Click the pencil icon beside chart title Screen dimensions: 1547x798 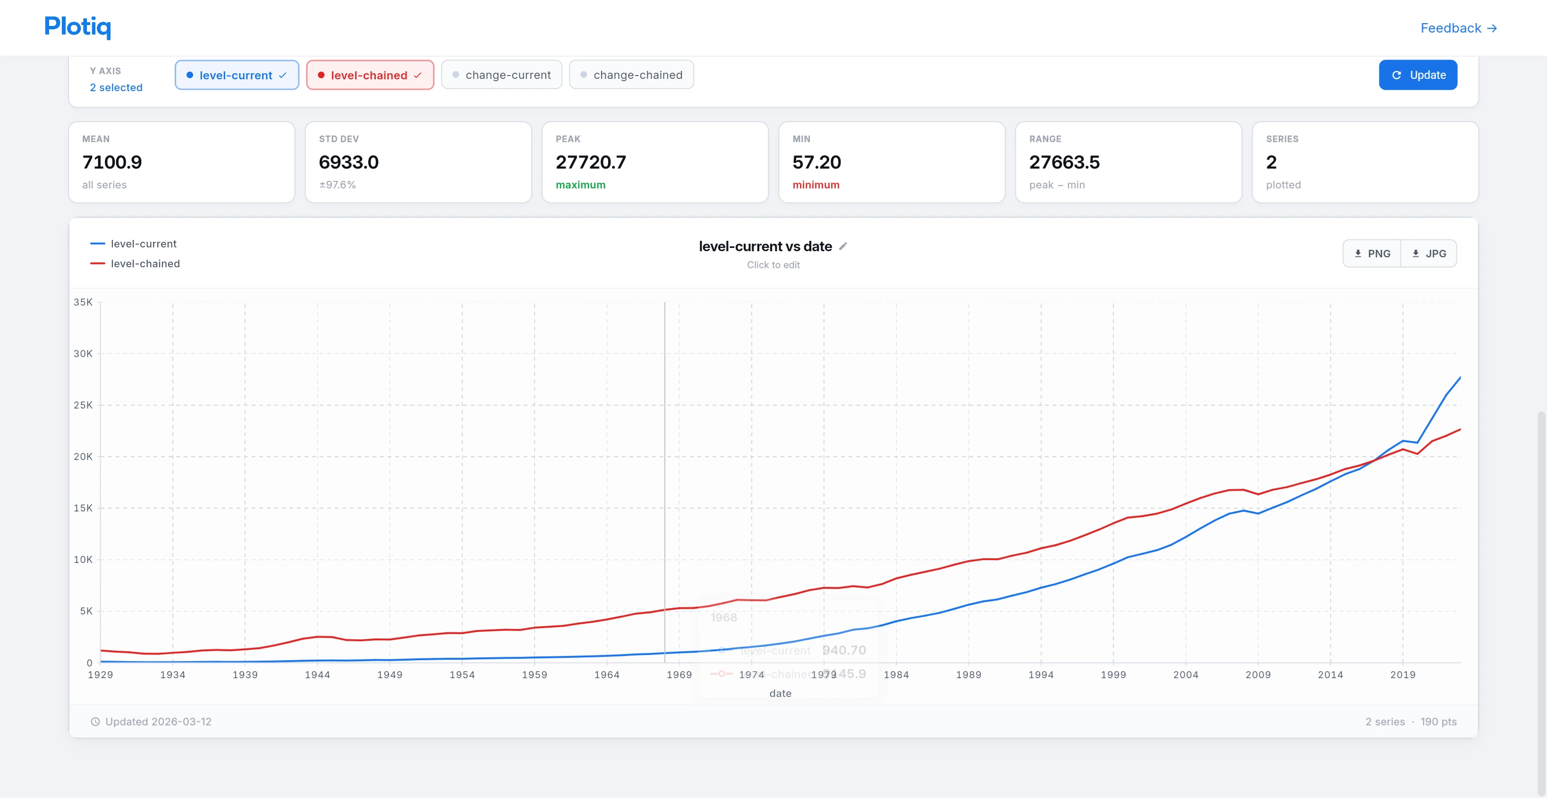tap(842, 246)
